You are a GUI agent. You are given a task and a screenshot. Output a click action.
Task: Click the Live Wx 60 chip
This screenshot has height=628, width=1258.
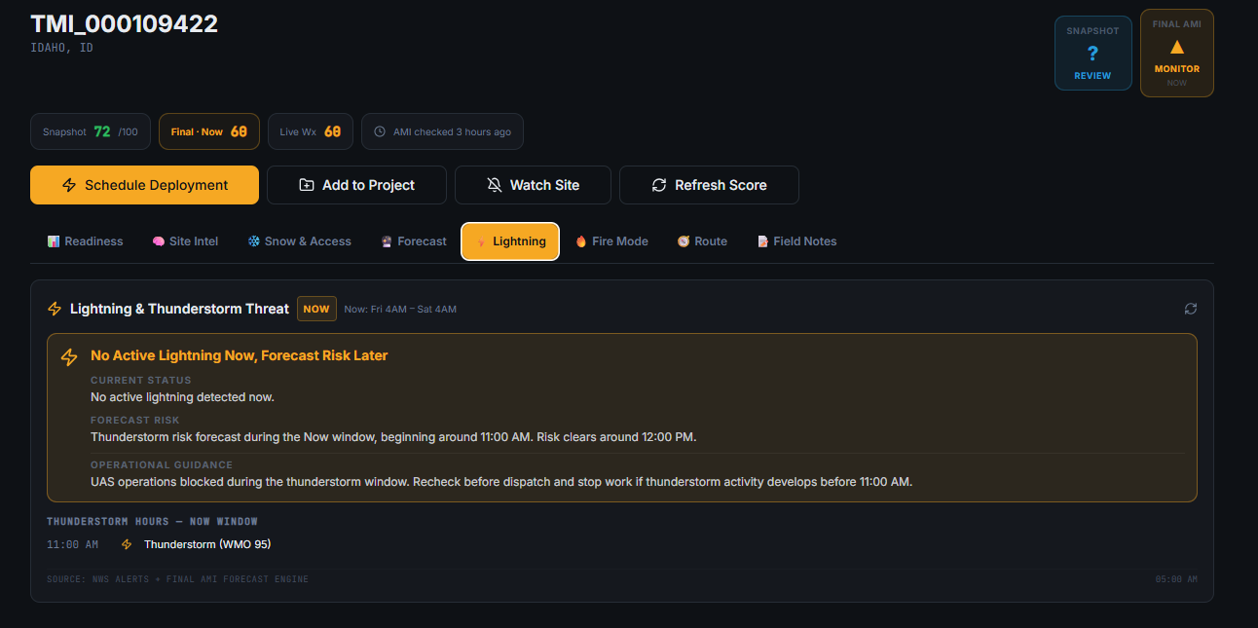pyautogui.click(x=311, y=131)
